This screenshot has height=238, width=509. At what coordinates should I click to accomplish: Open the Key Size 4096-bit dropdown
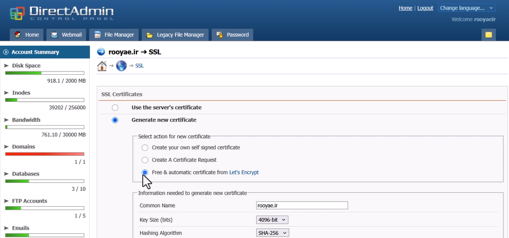coord(273,219)
